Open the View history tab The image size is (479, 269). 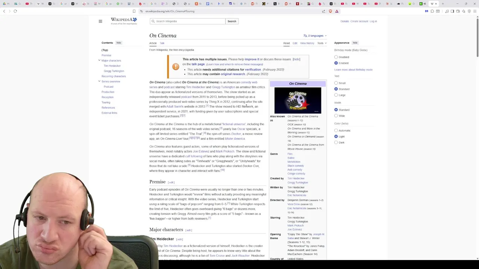point(307,43)
